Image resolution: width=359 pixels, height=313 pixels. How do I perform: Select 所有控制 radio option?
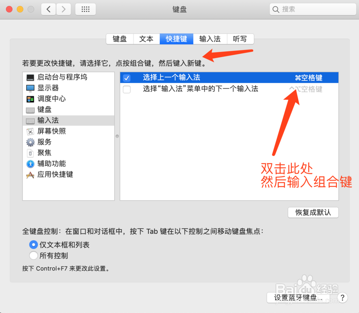[x=33, y=255]
